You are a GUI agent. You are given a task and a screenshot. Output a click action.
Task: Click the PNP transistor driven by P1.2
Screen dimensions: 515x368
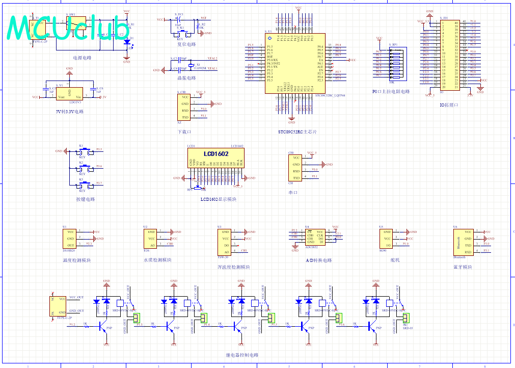pyautogui.click(x=103, y=328)
